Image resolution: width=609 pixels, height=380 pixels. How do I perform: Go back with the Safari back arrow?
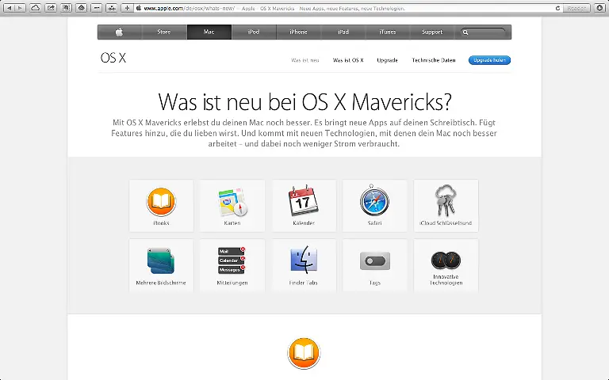tap(10, 8)
